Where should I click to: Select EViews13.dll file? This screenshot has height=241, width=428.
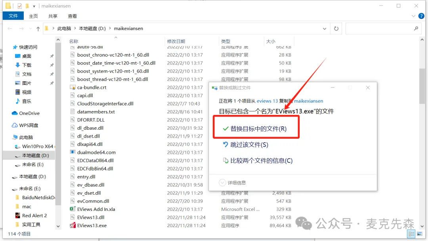[87, 217]
